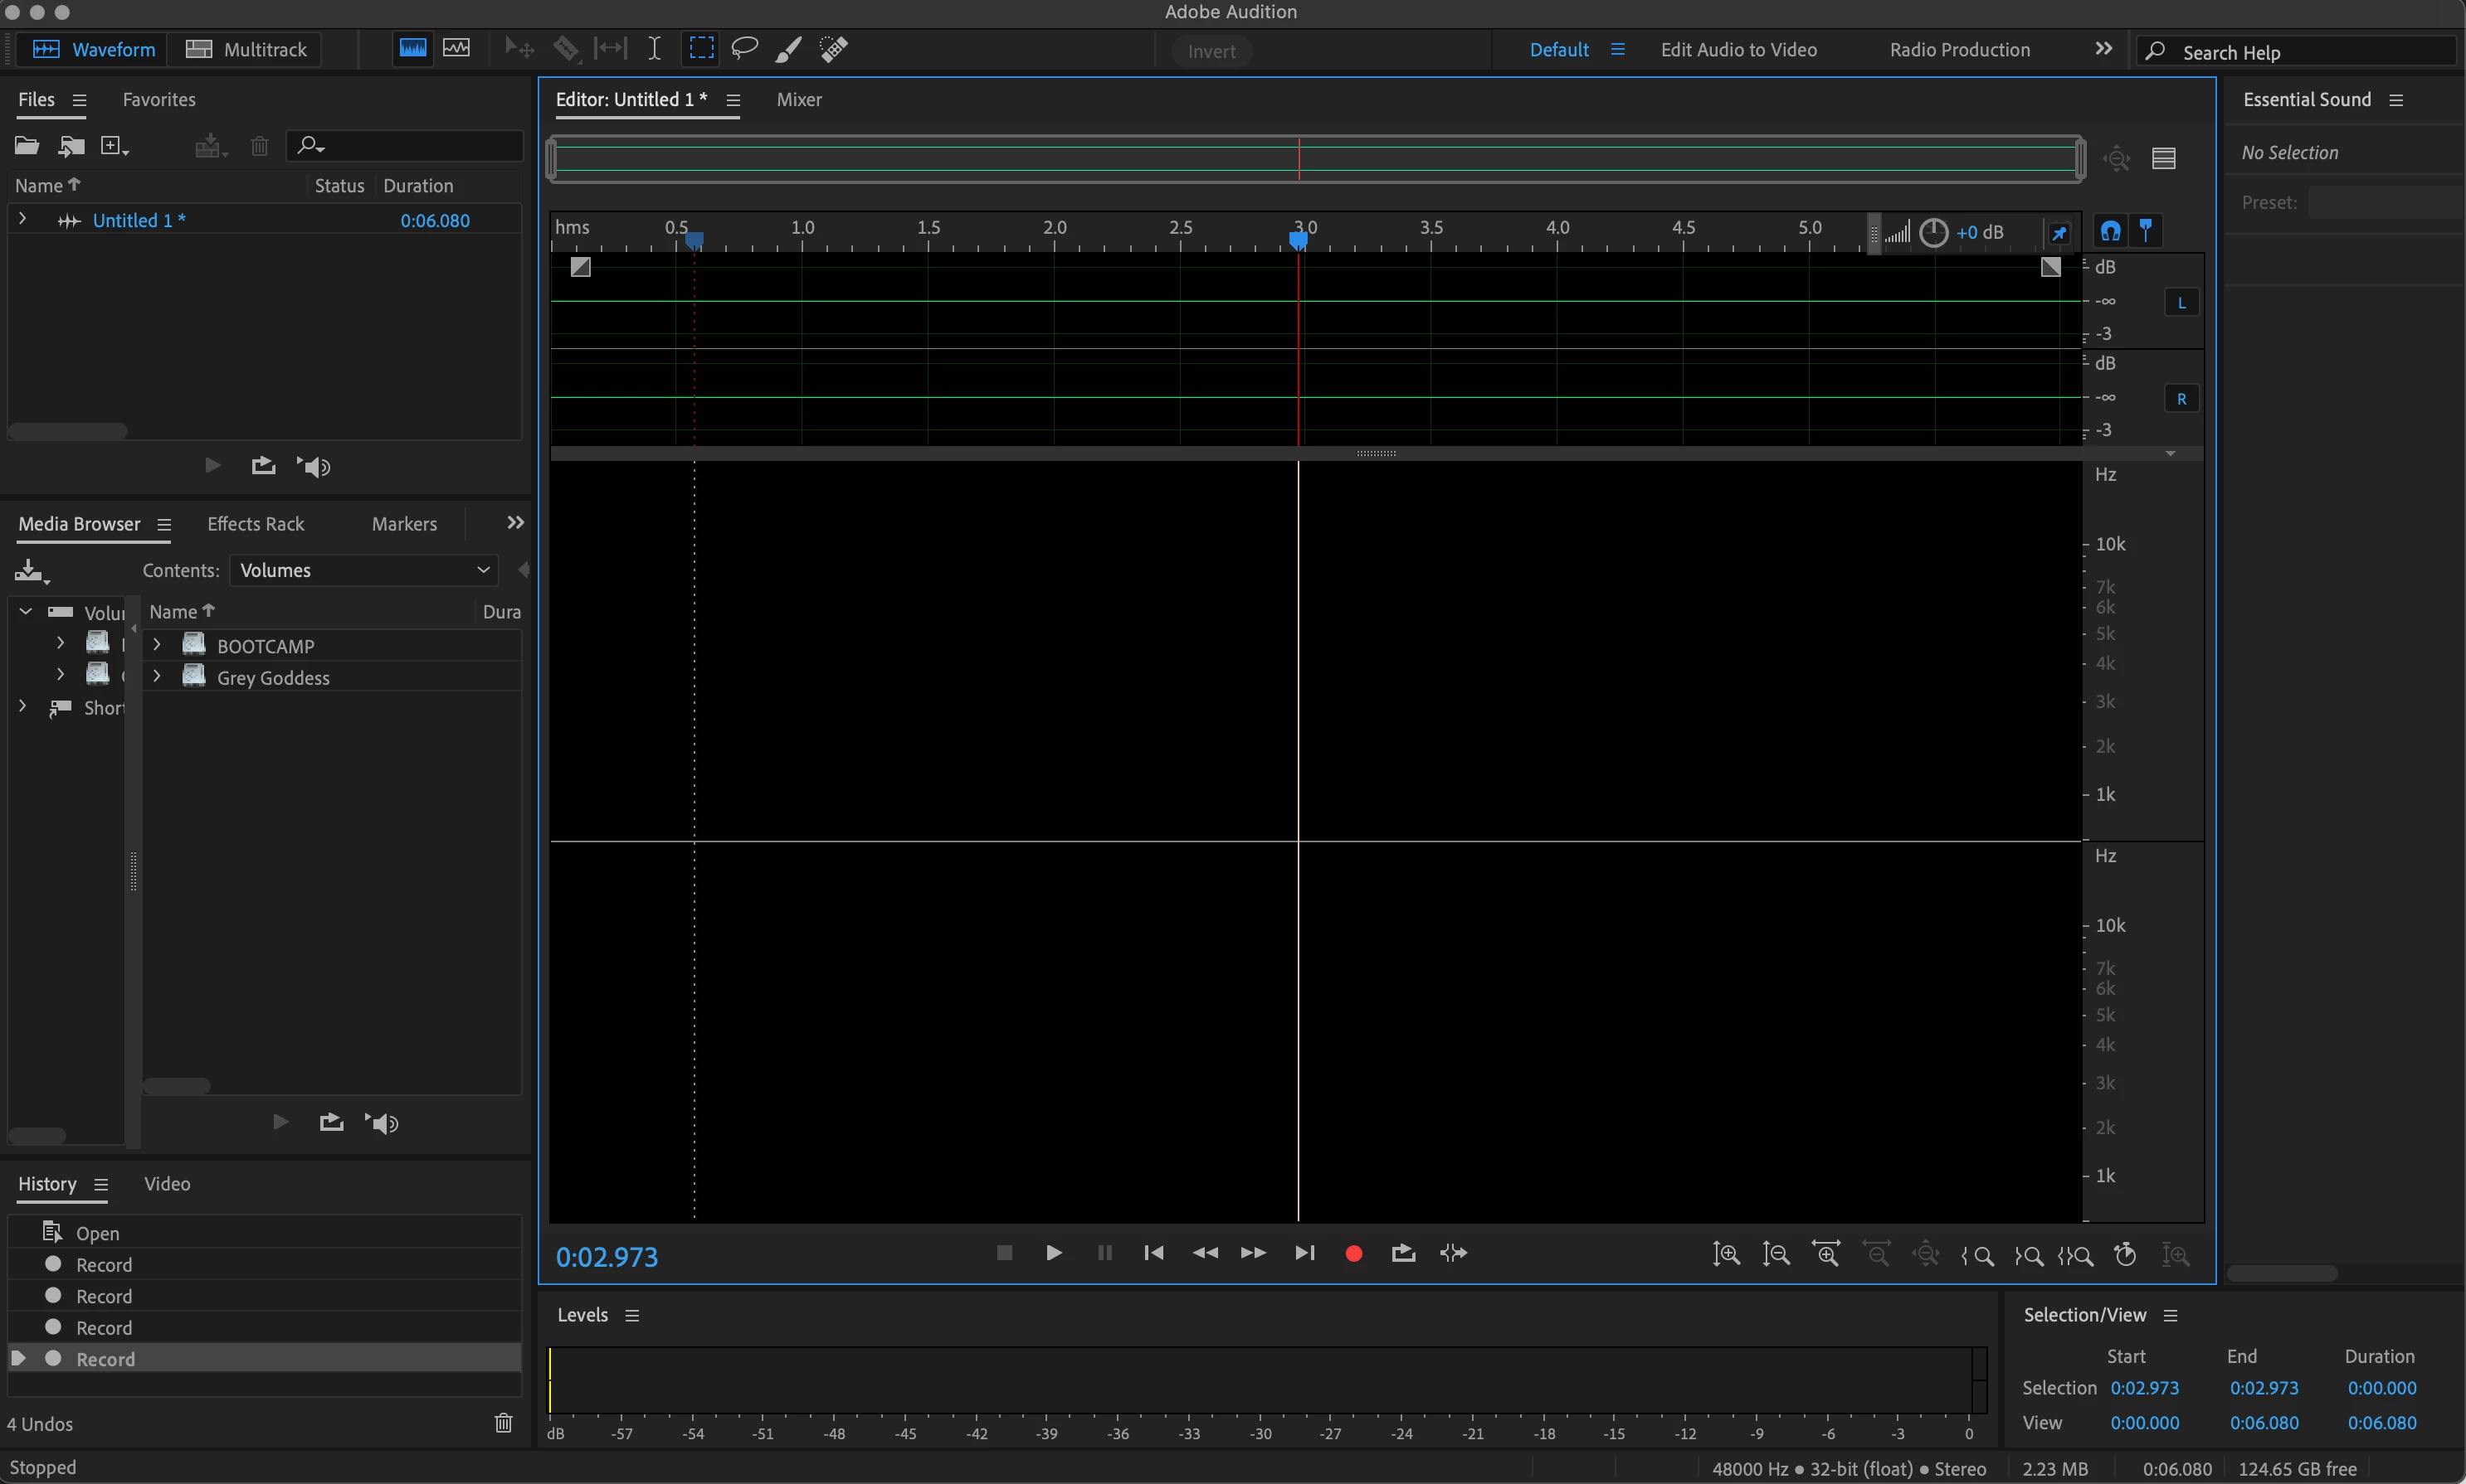Open the Contents Volumes dropdown
This screenshot has height=1484, width=2466.
pos(364,570)
